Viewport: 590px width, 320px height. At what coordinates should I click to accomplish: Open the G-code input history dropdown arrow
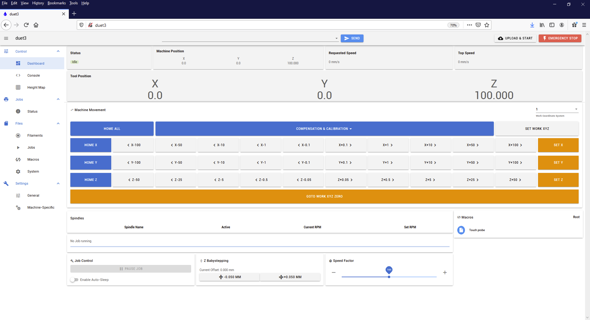336,38
